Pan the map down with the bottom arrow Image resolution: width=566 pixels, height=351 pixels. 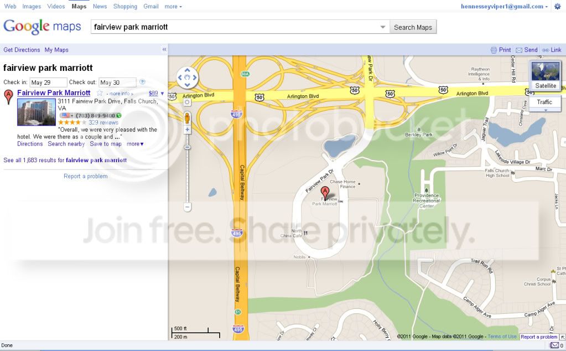coord(187,85)
